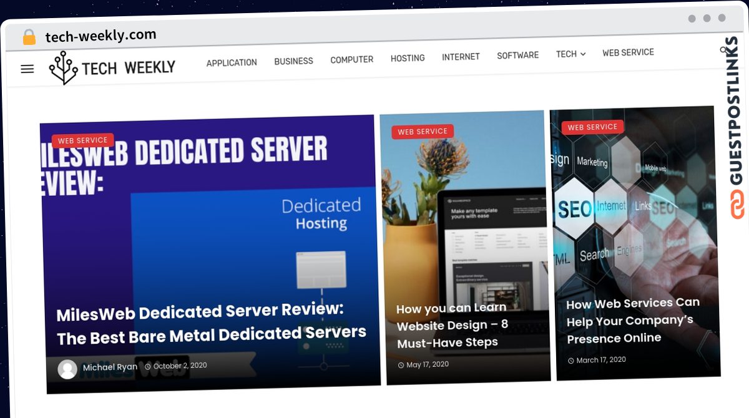This screenshot has height=418, width=749.
Task: Open the search magnifier icon
Action: coord(724,50)
